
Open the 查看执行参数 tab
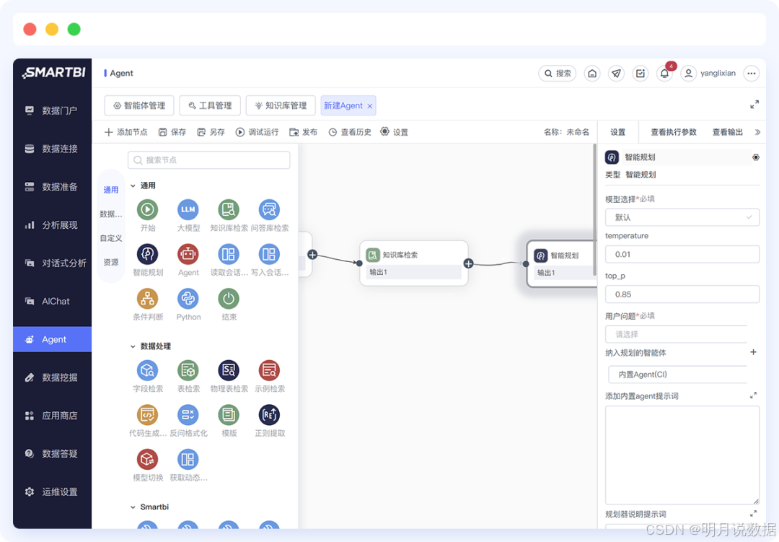coord(673,132)
